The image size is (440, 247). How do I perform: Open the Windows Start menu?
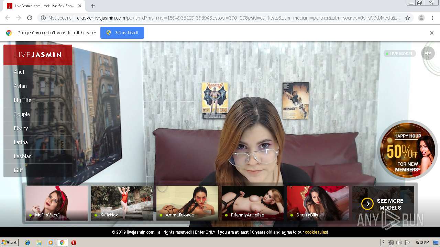point(9,243)
